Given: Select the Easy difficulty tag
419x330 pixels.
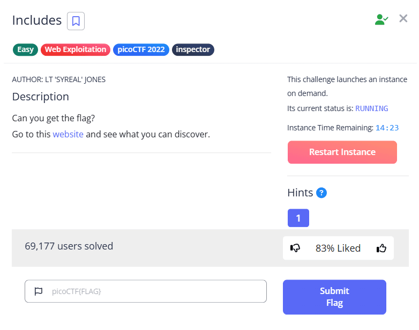Looking at the screenshot, I should click(25, 50).
